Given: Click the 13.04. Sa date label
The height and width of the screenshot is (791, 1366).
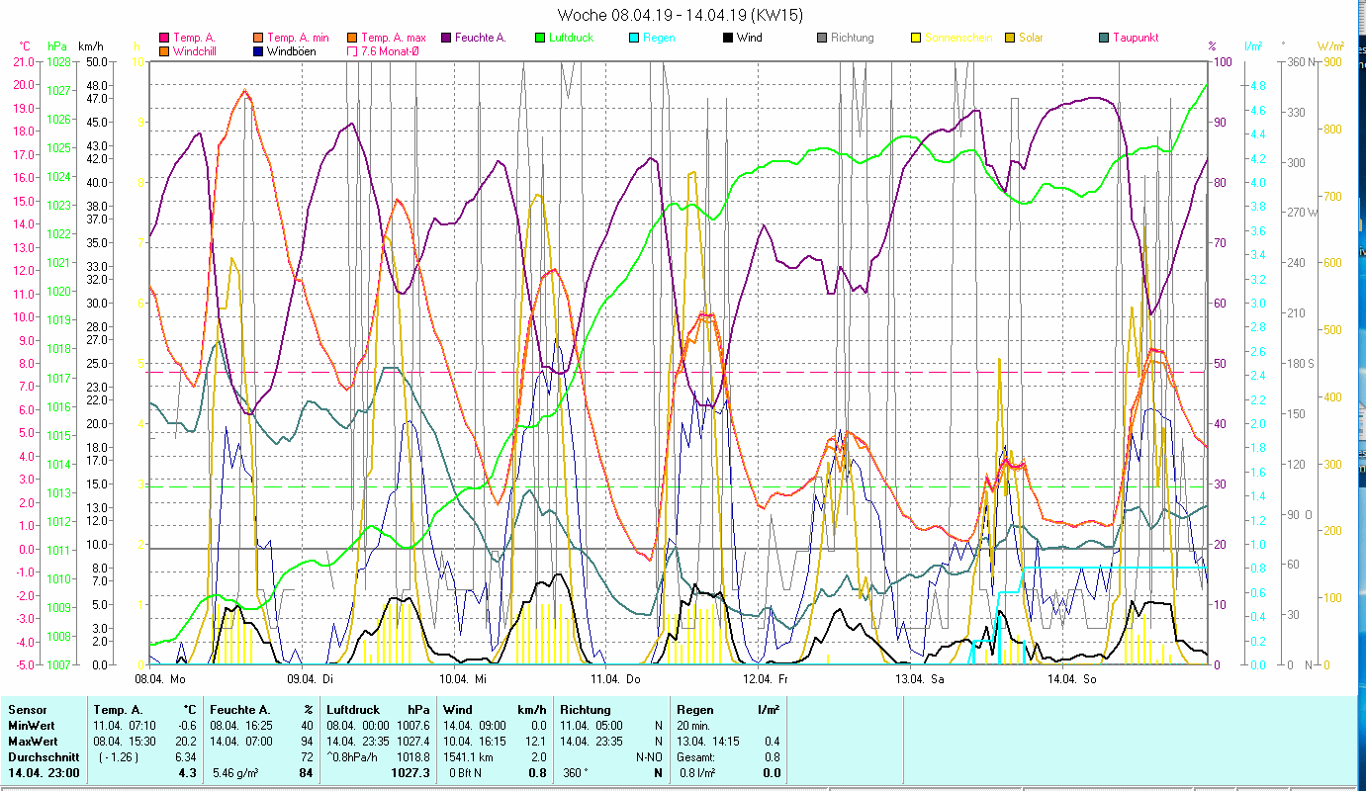Looking at the screenshot, I should point(920,679).
